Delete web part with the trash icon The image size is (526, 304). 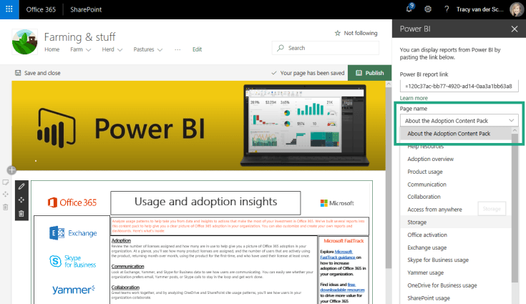[x=21, y=213]
